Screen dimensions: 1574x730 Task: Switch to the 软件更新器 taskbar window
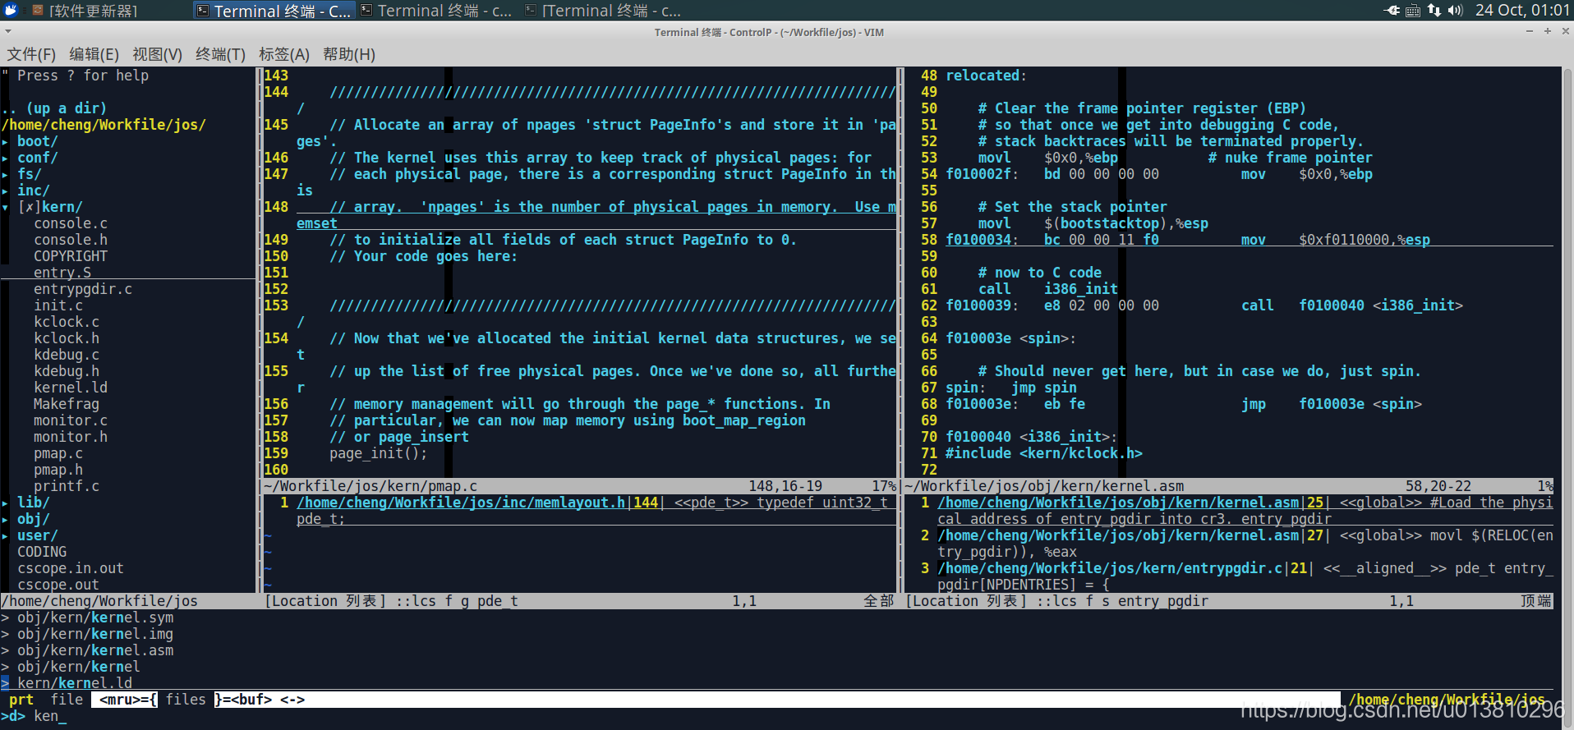(x=85, y=11)
